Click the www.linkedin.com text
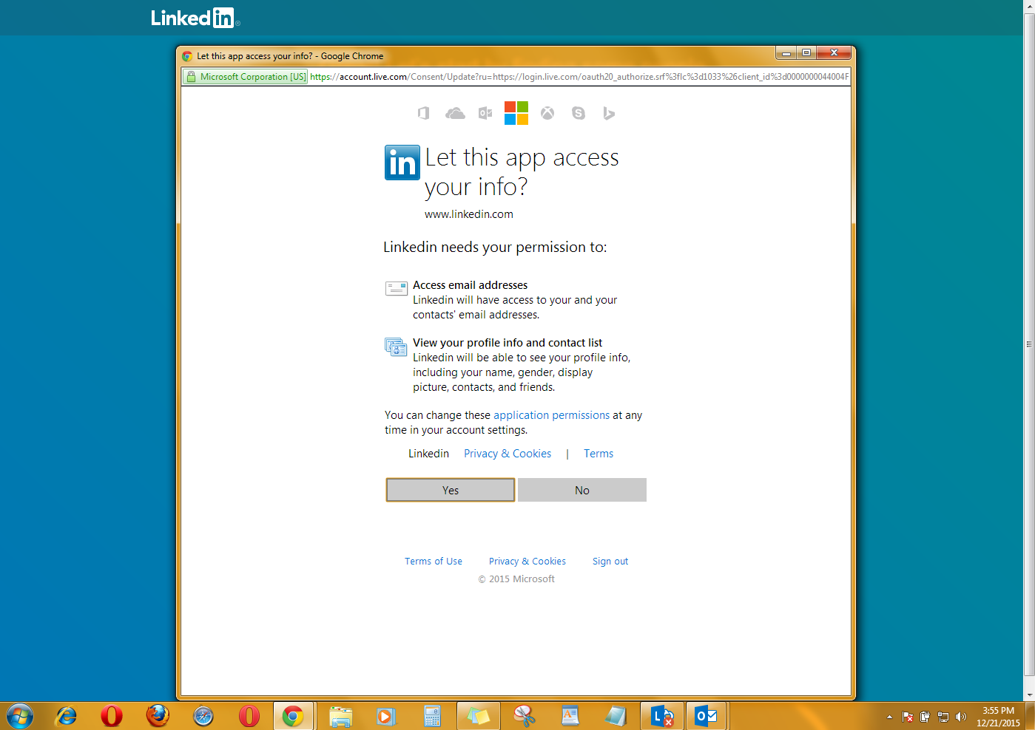This screenshot has height=730, width=1035. (469, 214)
